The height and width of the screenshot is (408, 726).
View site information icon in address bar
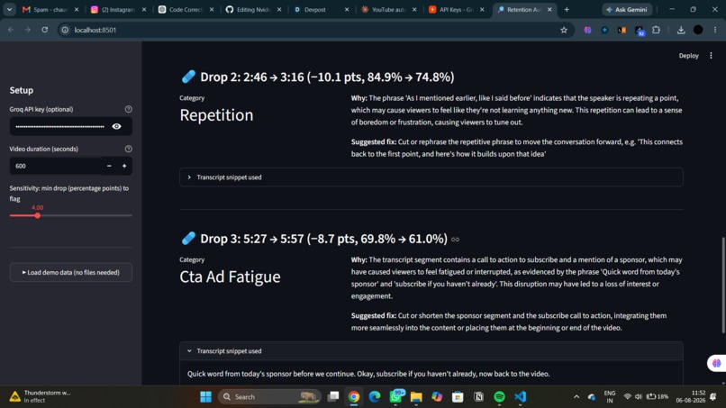pos(65,30)
